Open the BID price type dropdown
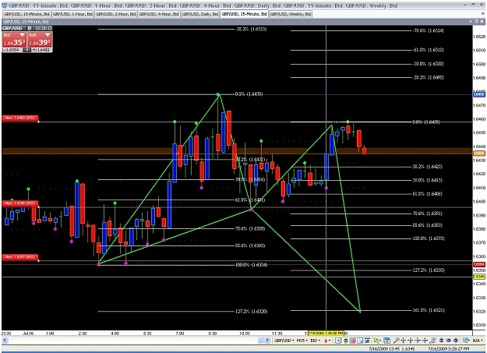Viewport: 487px width, 353px height. click(x=316, y=341)
